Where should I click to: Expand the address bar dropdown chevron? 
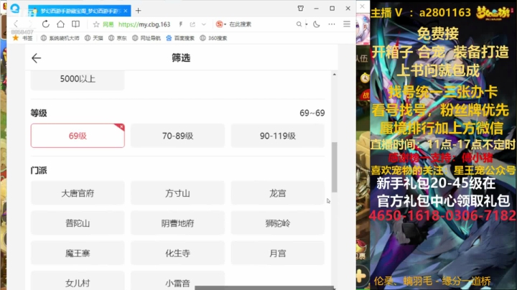(x=204, y=24)
